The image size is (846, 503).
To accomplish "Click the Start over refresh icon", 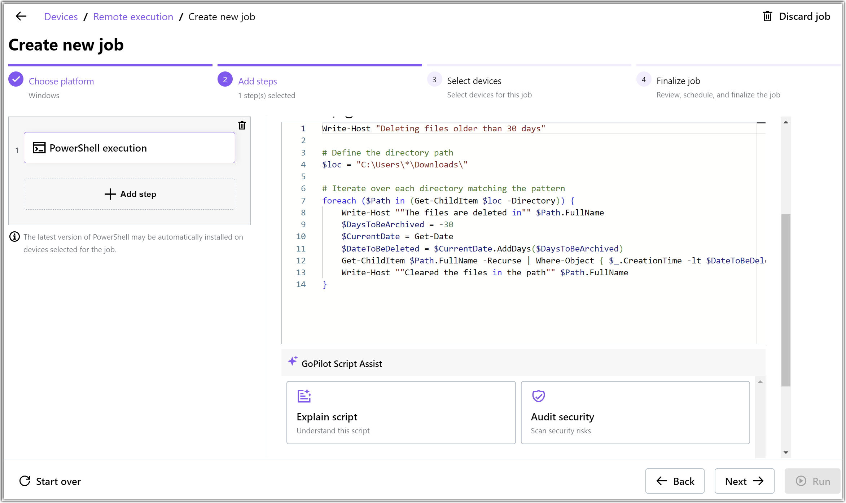I will click(x=25, y=481).
